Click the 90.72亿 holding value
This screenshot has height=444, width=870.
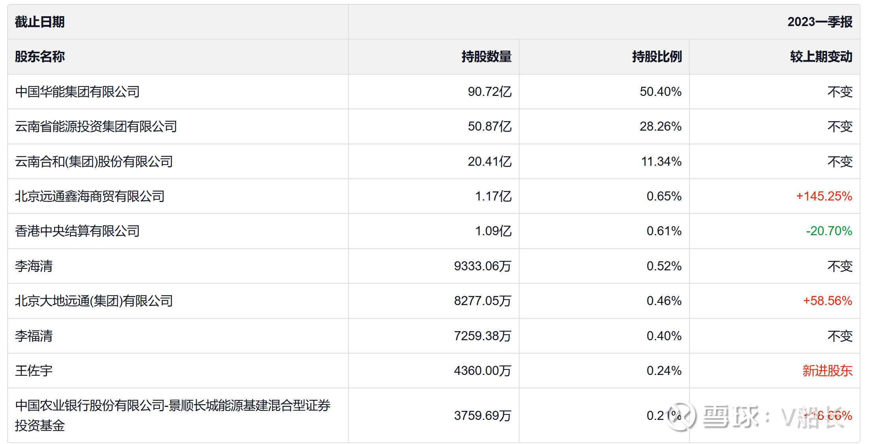pyautogui.click(x=490, y=92)
